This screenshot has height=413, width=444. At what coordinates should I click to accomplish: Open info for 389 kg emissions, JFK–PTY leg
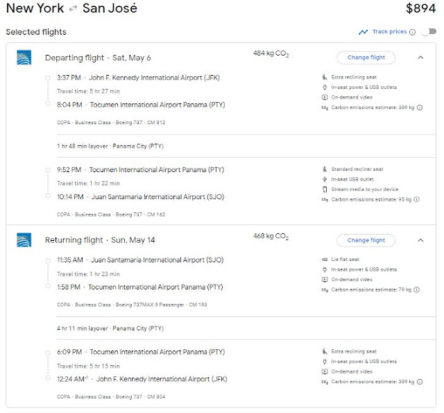pos(419,108)
